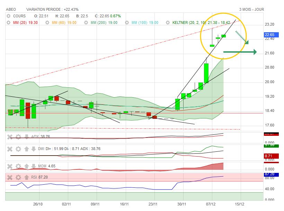Remove the RSI indicator panel
284x211 pixels.
10,177
